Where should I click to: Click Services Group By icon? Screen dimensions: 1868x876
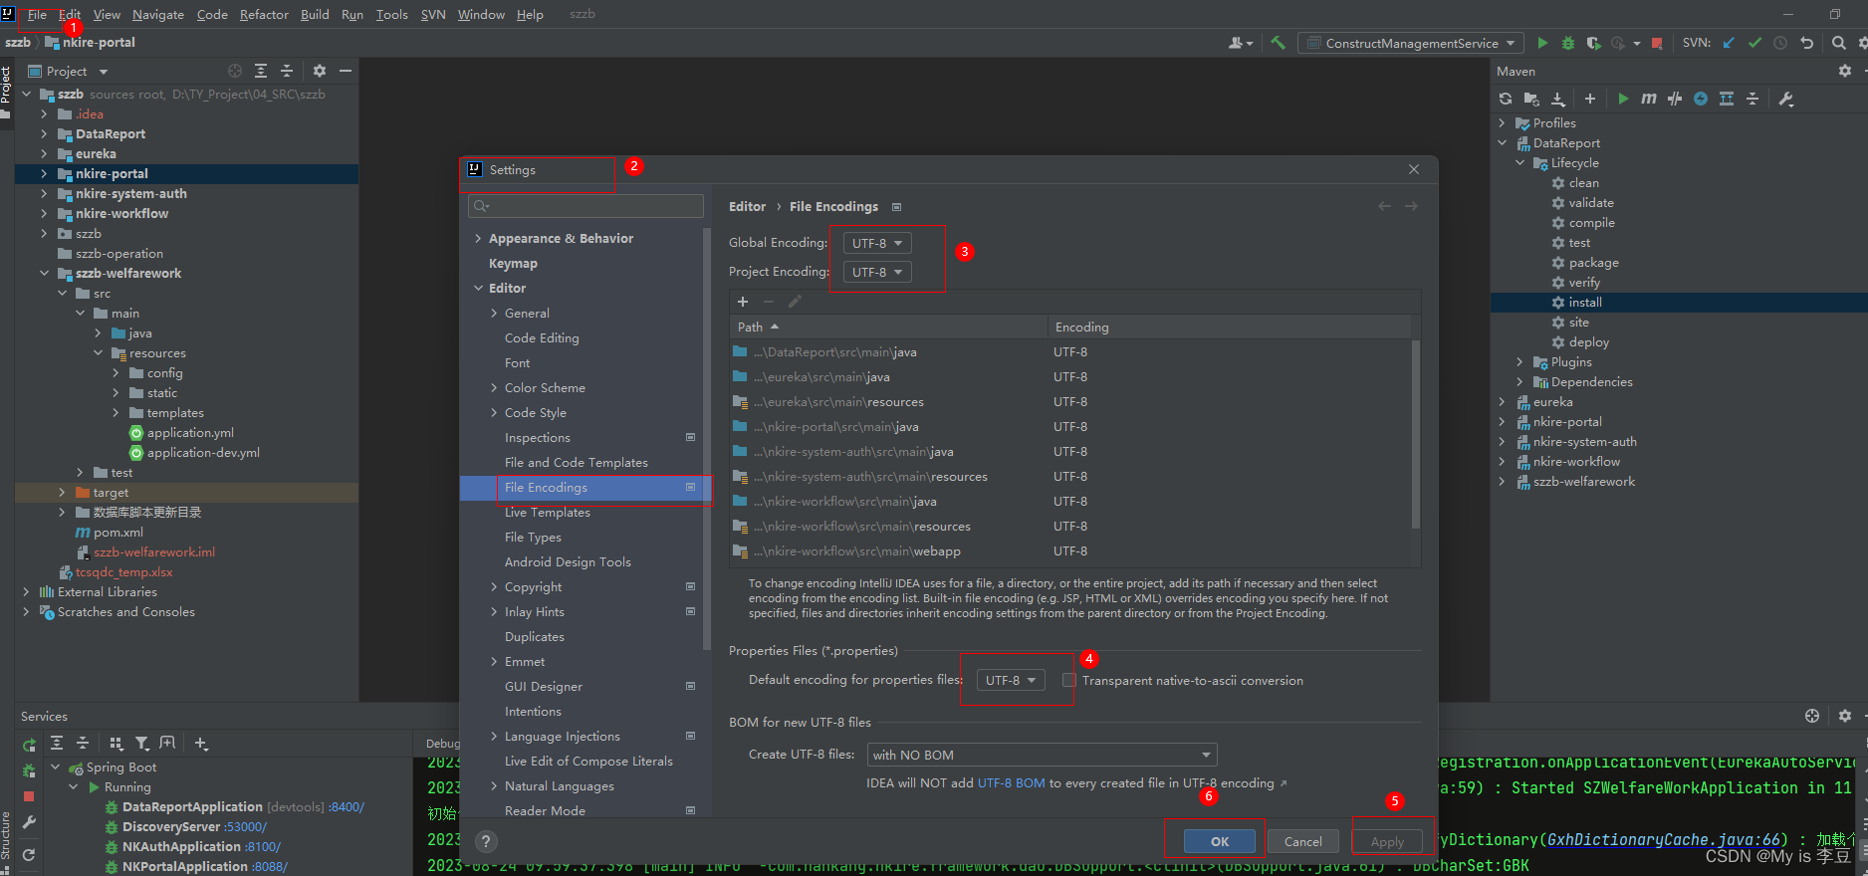[117, 743]
